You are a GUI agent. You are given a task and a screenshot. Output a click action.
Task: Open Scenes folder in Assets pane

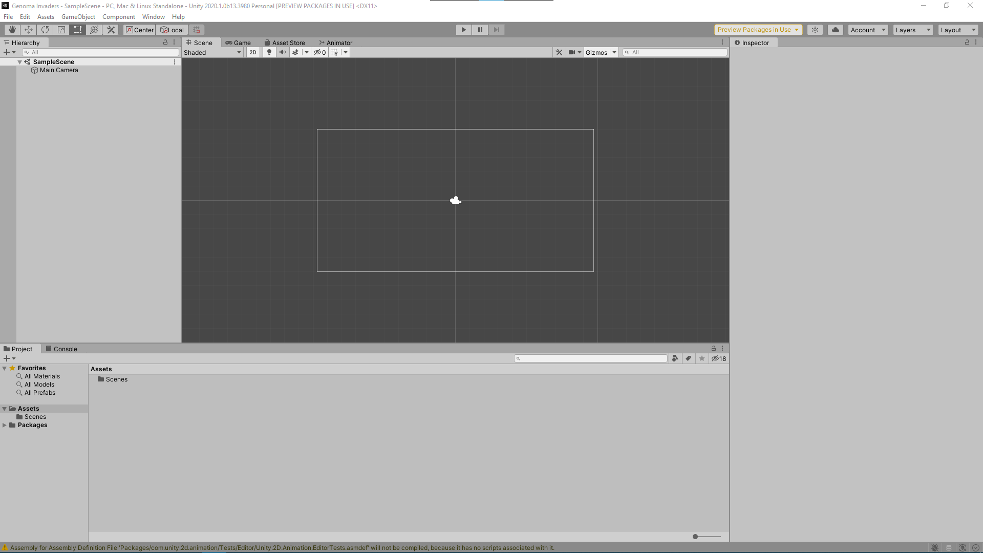coord(113,379)
